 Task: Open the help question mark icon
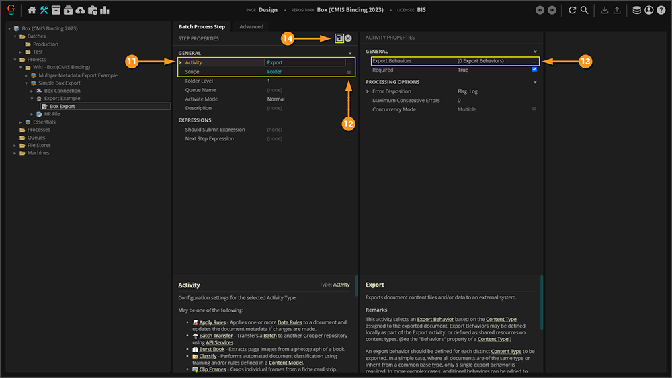click(x=661, y=10)
